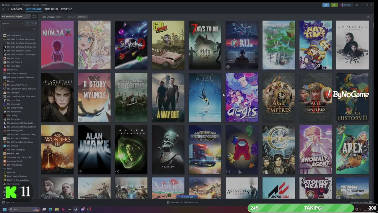
Task: Click the upward arrow icon beside Oyunlar
Action: pos(27,23)
